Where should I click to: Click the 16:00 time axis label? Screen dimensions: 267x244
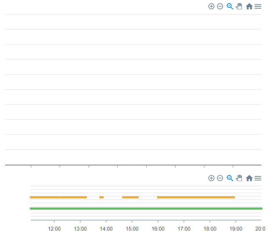click(158, 229)
